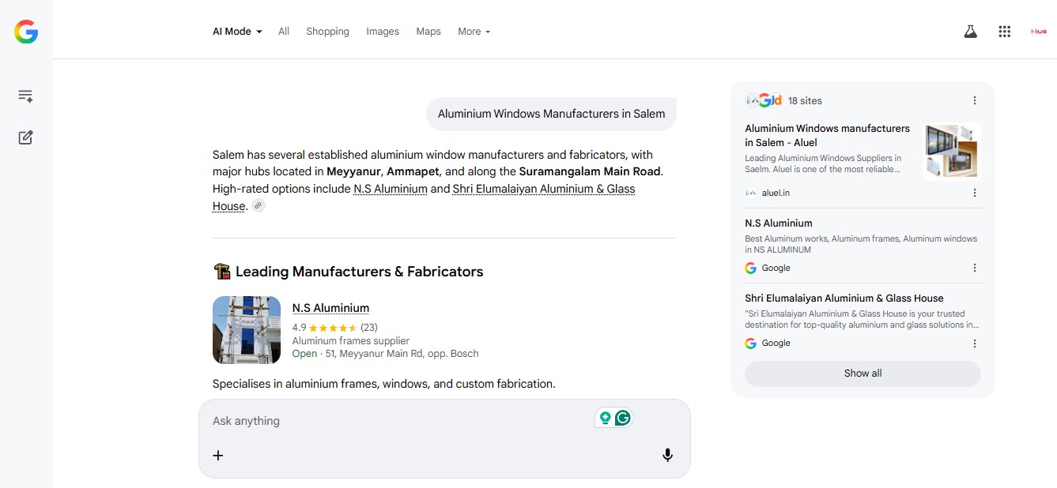Click the Aluminum frames supplier label
Viewport: 1057px width, 488px height.
click(351, 341)
